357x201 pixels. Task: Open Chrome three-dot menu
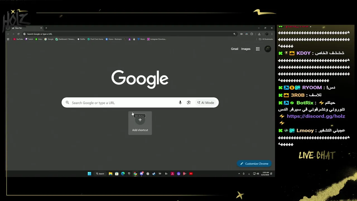[x=272, y=34]
